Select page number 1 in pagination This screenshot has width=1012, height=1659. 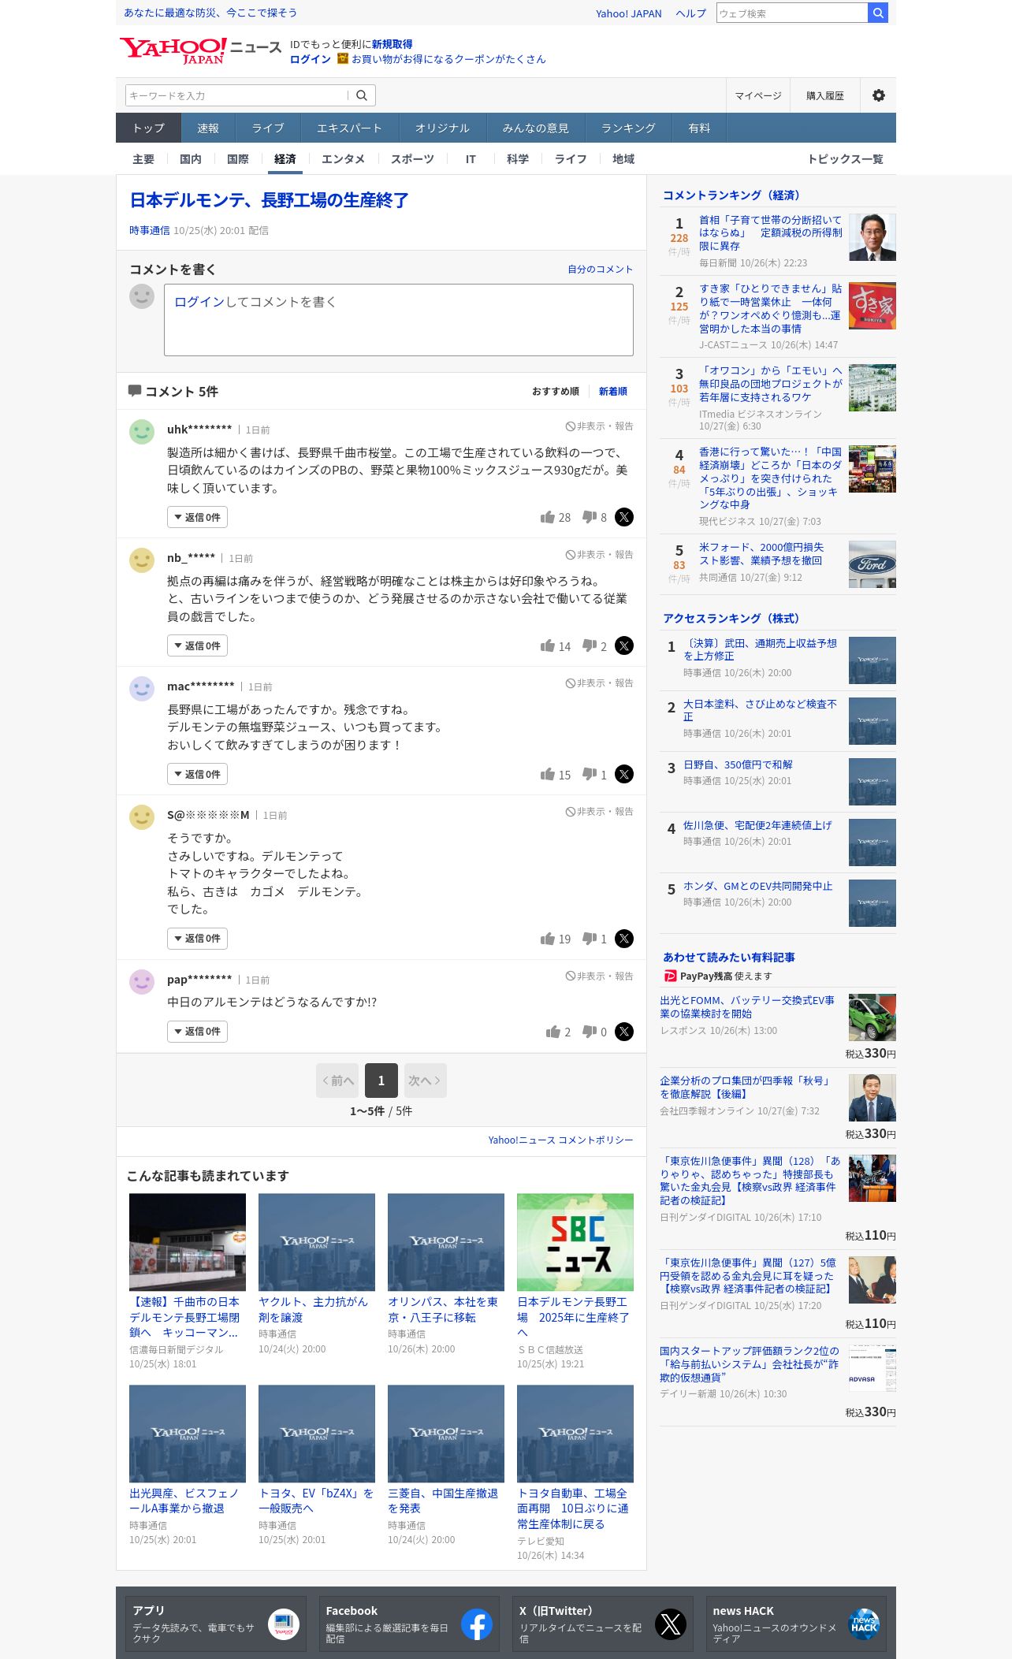[x=381, y=1081]
